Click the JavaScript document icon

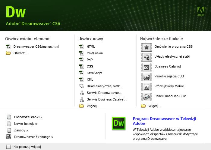81,73
